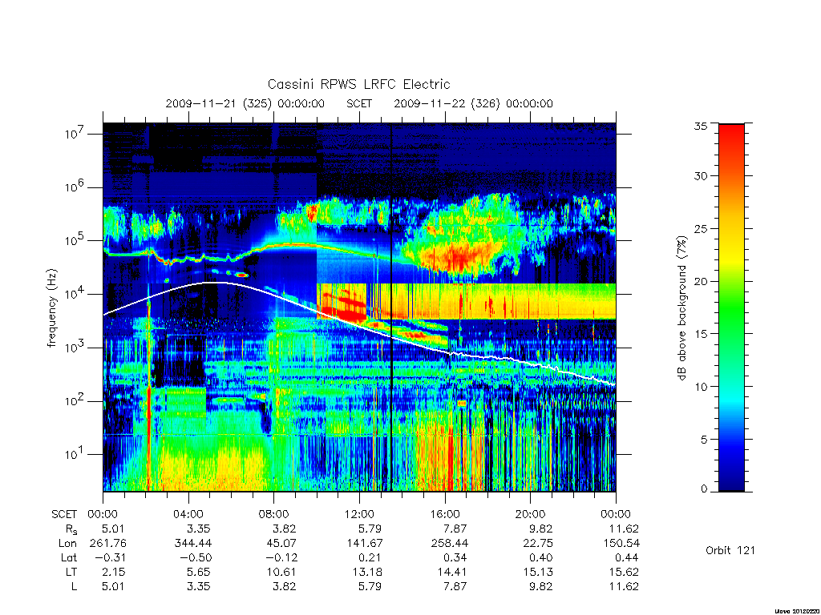Click the title "Cassini RPWS LRFC Electric"
Viewport: 821px width, 615px height.
(358, 84)
